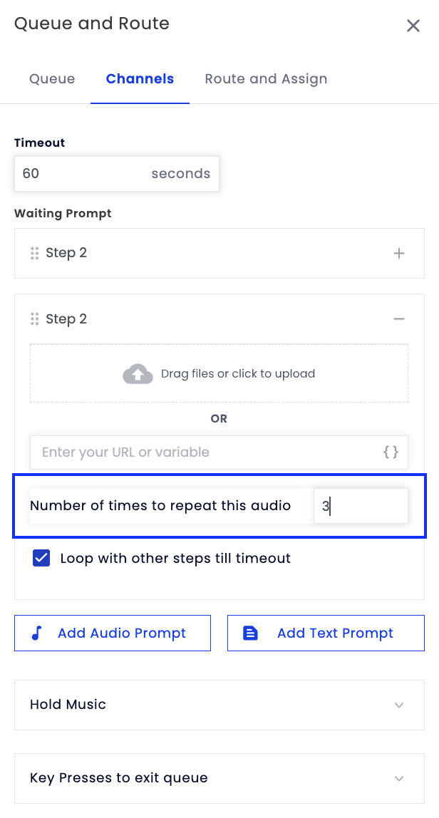Expand Key Presses to exit queue
439x818 pixels.
tap(219, 778)
